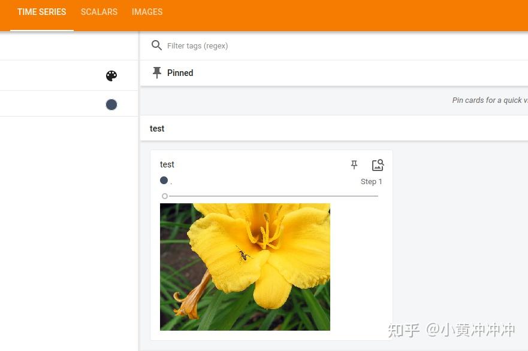Screen dimensions: 528x351
Task: Click the Pinned section pin icon
Action: coord(157,72)
